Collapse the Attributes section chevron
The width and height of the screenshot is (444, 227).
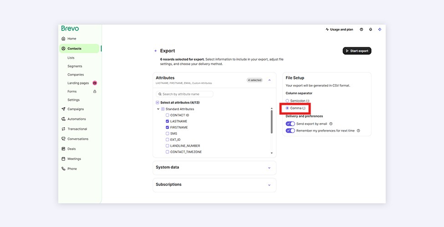coord(269,80)
